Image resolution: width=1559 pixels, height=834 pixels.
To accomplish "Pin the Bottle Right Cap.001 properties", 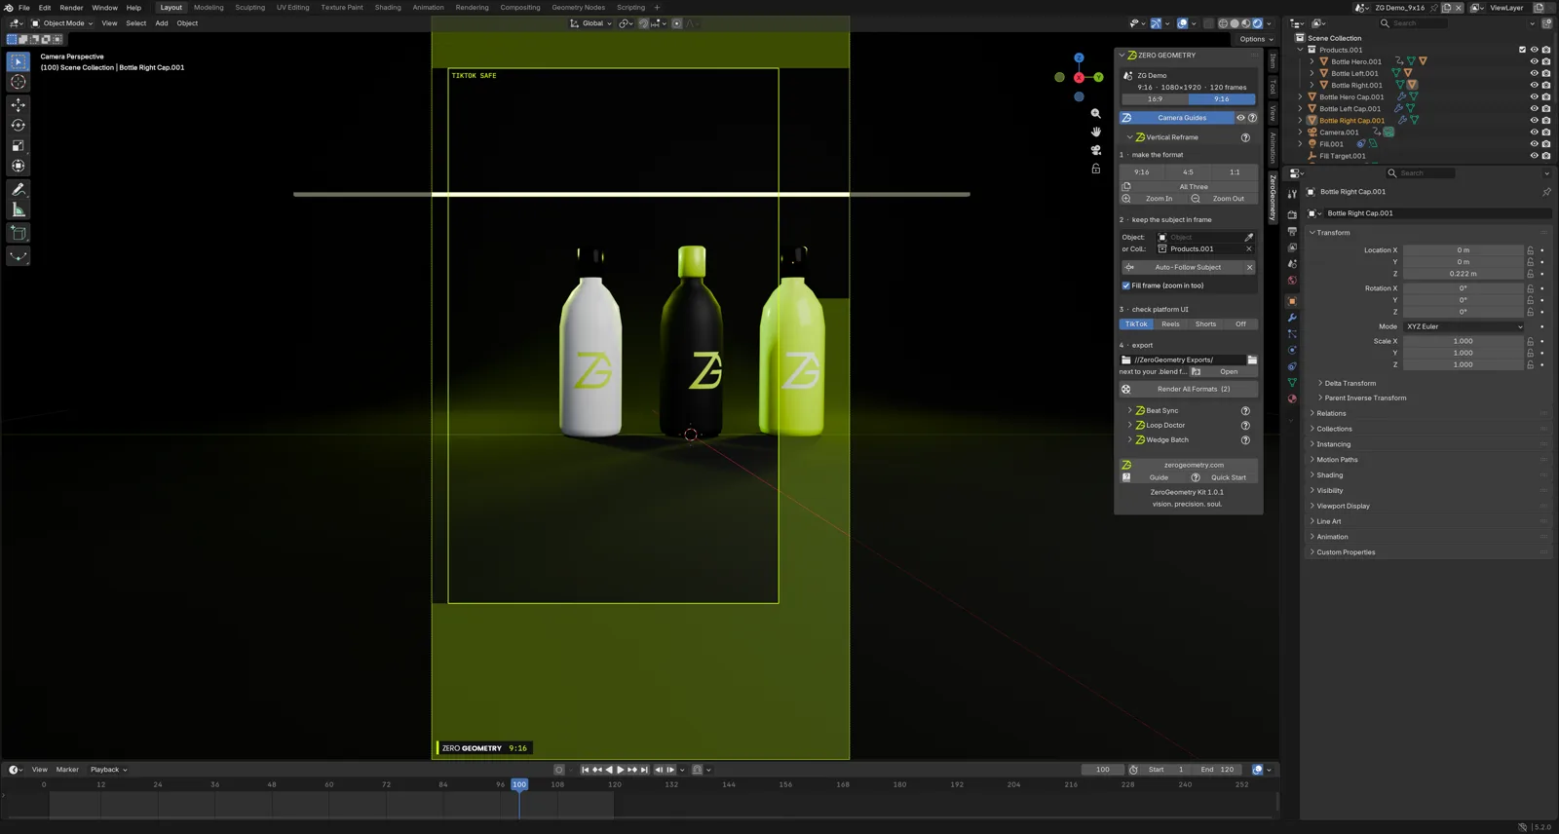I will [x=1546, y=192].
